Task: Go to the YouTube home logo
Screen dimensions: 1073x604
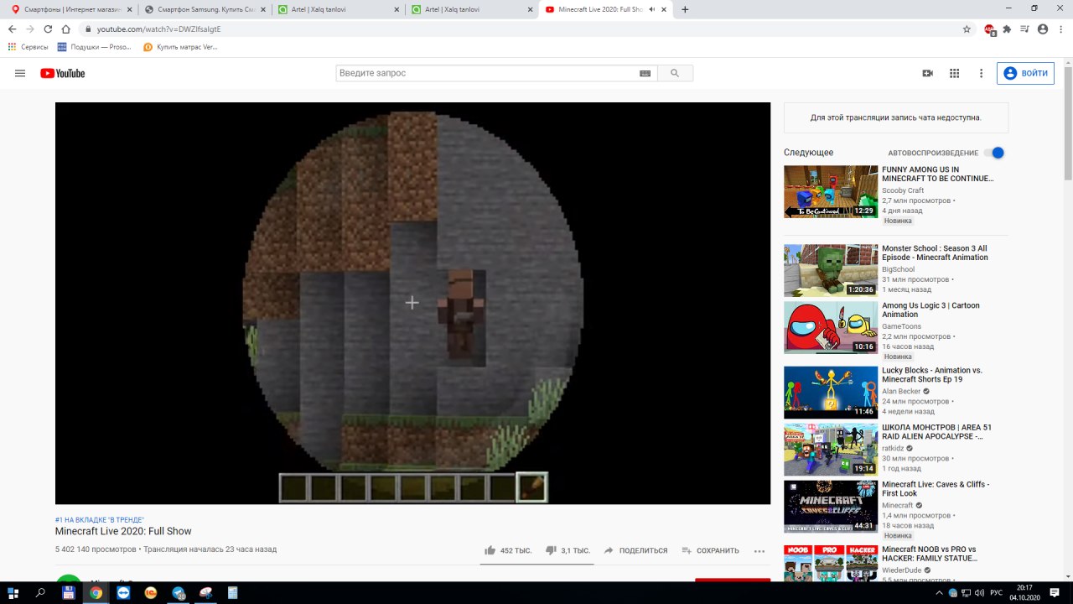Action: click(x=63, y=73)
